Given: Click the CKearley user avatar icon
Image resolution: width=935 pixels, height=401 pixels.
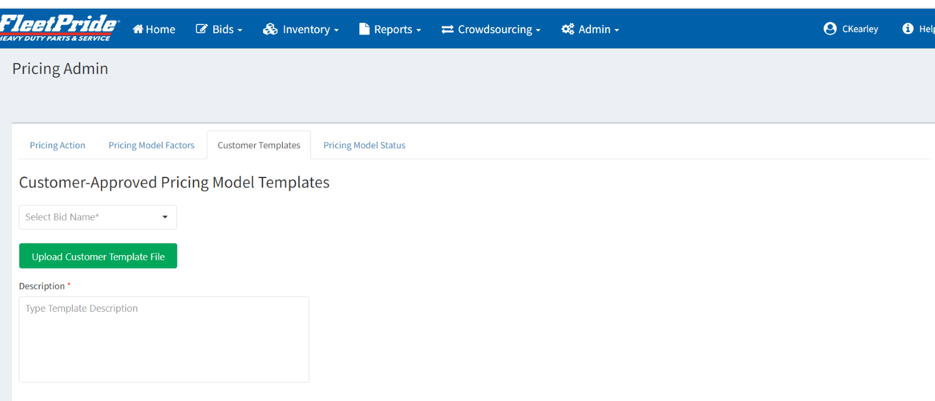Looking at the screenshot, I should click(830, 29).
